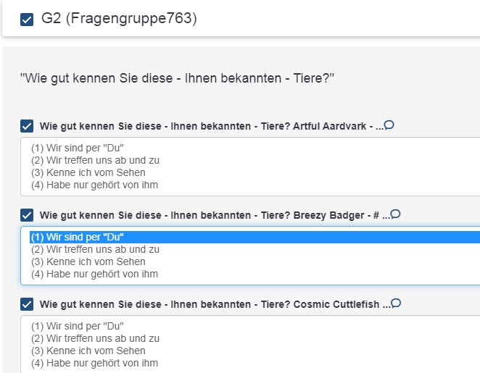Screen dimensions: 480x373
Task: Pick '(4) Habe nur gehört von ihm' for Breezy Badger
Action: pos(94,274)
